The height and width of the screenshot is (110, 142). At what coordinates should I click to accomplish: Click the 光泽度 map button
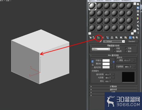coord(113,78)
